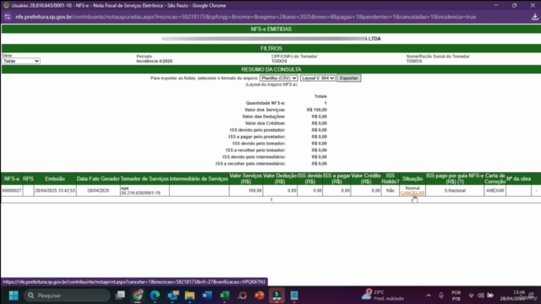
Task: Click the Emissão column header
Action: click(55, 179)
